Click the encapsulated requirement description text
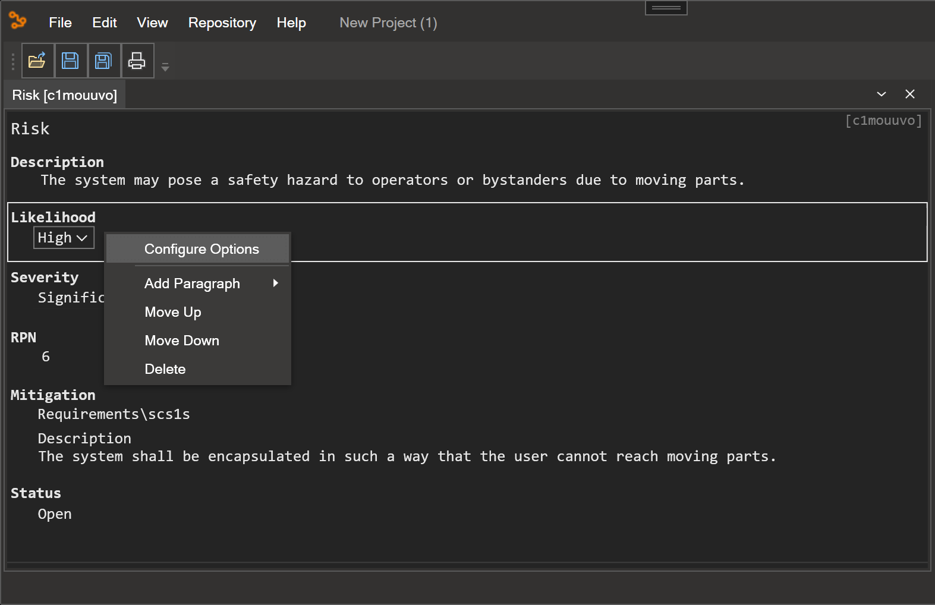Image resolution: width=935 pixels, height=605 pixels. pos(407,456)
